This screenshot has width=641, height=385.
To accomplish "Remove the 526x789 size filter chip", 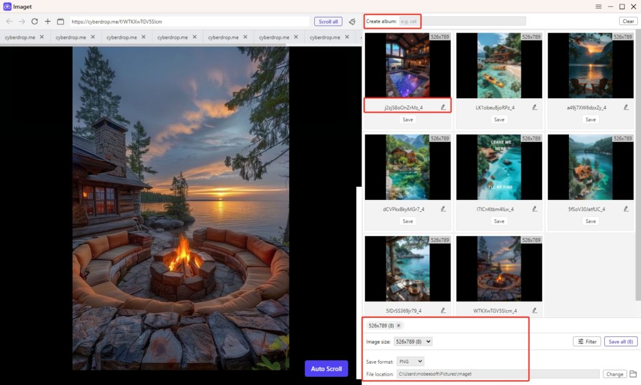I will click(x=399, y=325).
